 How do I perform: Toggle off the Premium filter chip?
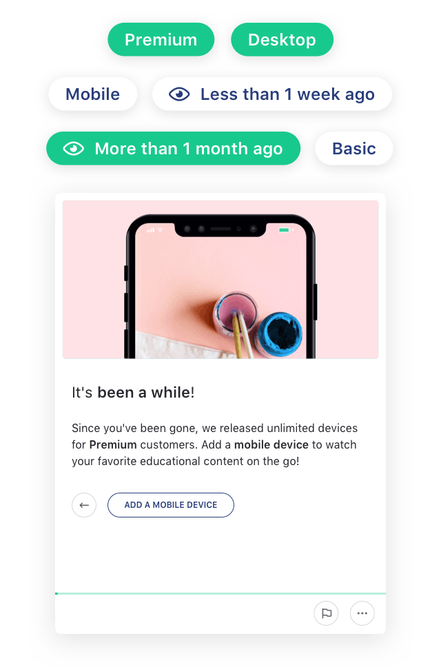pos(161,39)
